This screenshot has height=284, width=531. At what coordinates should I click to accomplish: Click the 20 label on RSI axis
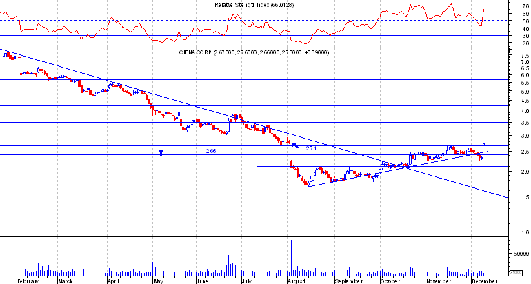click(525, 43)
